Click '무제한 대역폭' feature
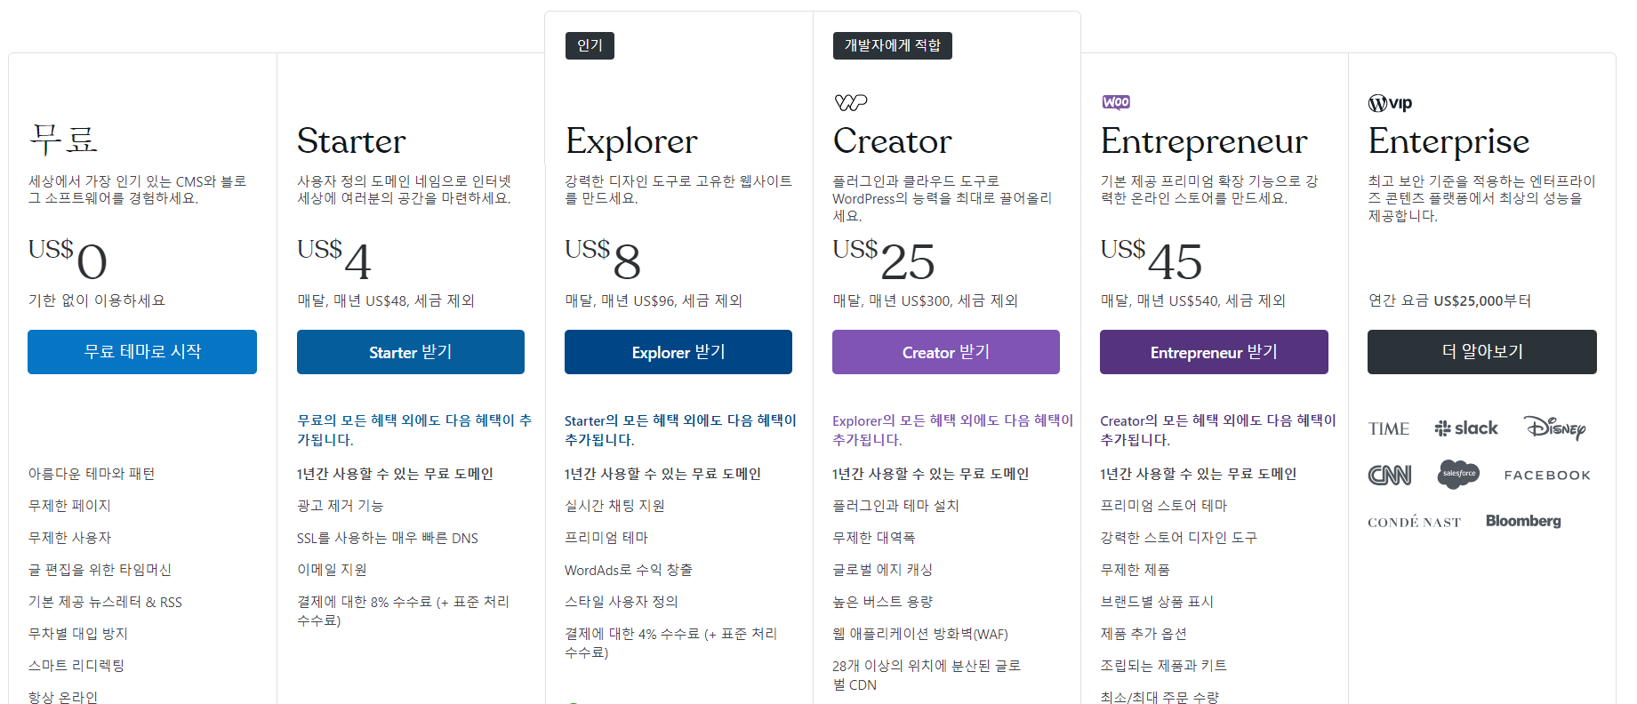The width and height of the screenshot is (1637, 704). [x=873, y=538]
